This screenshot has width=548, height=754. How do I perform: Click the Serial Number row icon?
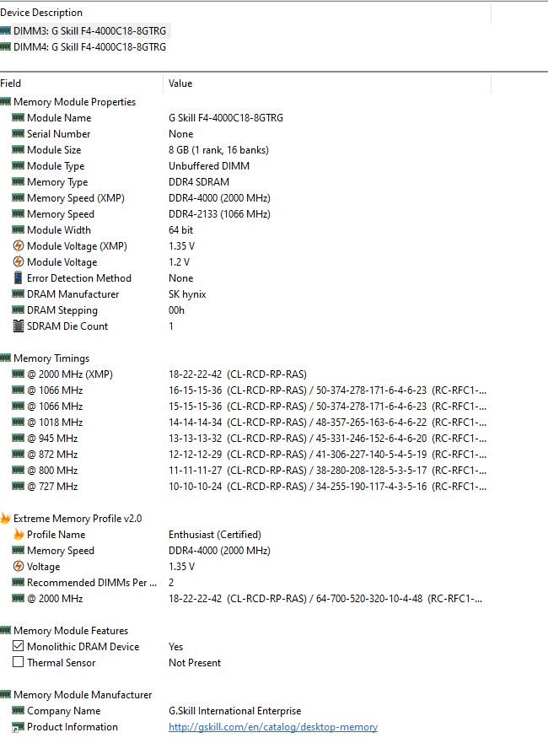pyautogui.click(x=19, y=134)
